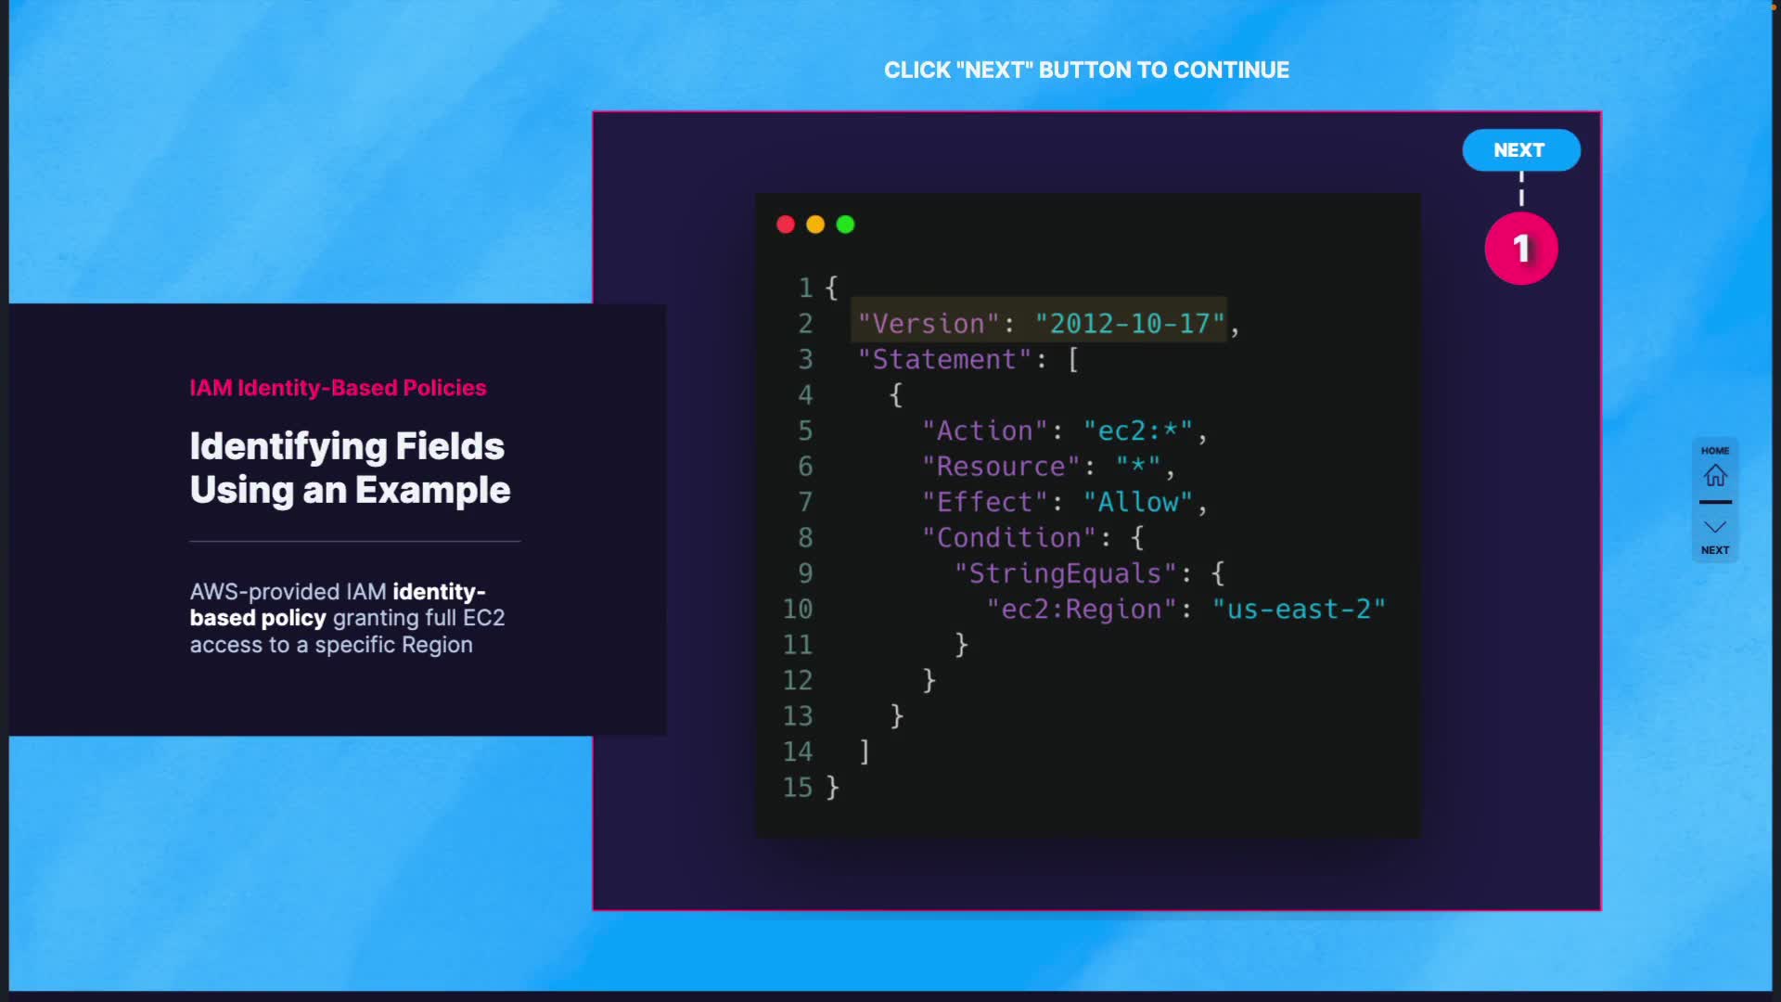
Task: Click the pink "IAM Identity-Based Policies" label
Action: pyautogui.click(x=338, y=388)
